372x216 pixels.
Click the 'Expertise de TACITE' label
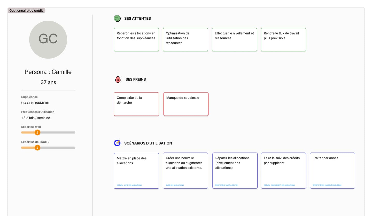pyautogui.click(x=35, y=142)
